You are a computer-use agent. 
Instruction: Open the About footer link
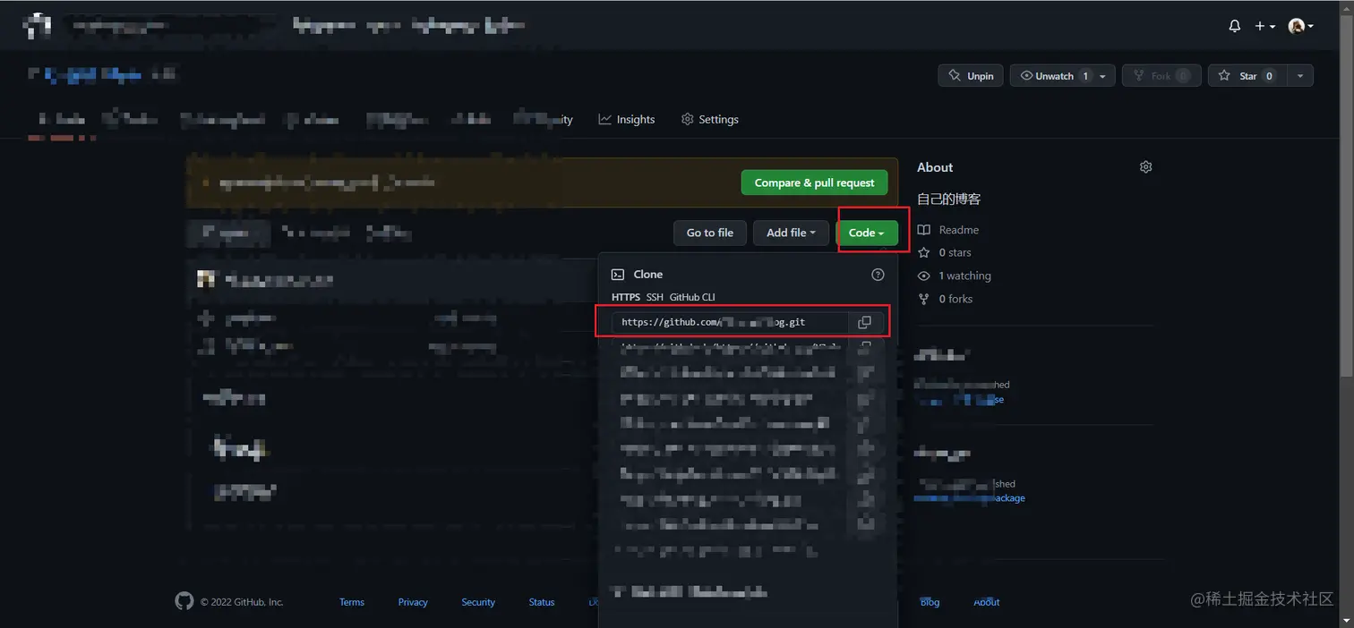pos(987,602)
